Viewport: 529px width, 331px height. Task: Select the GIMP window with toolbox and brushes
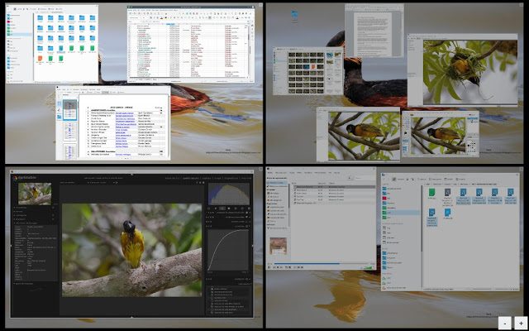(x=441, y=134)
